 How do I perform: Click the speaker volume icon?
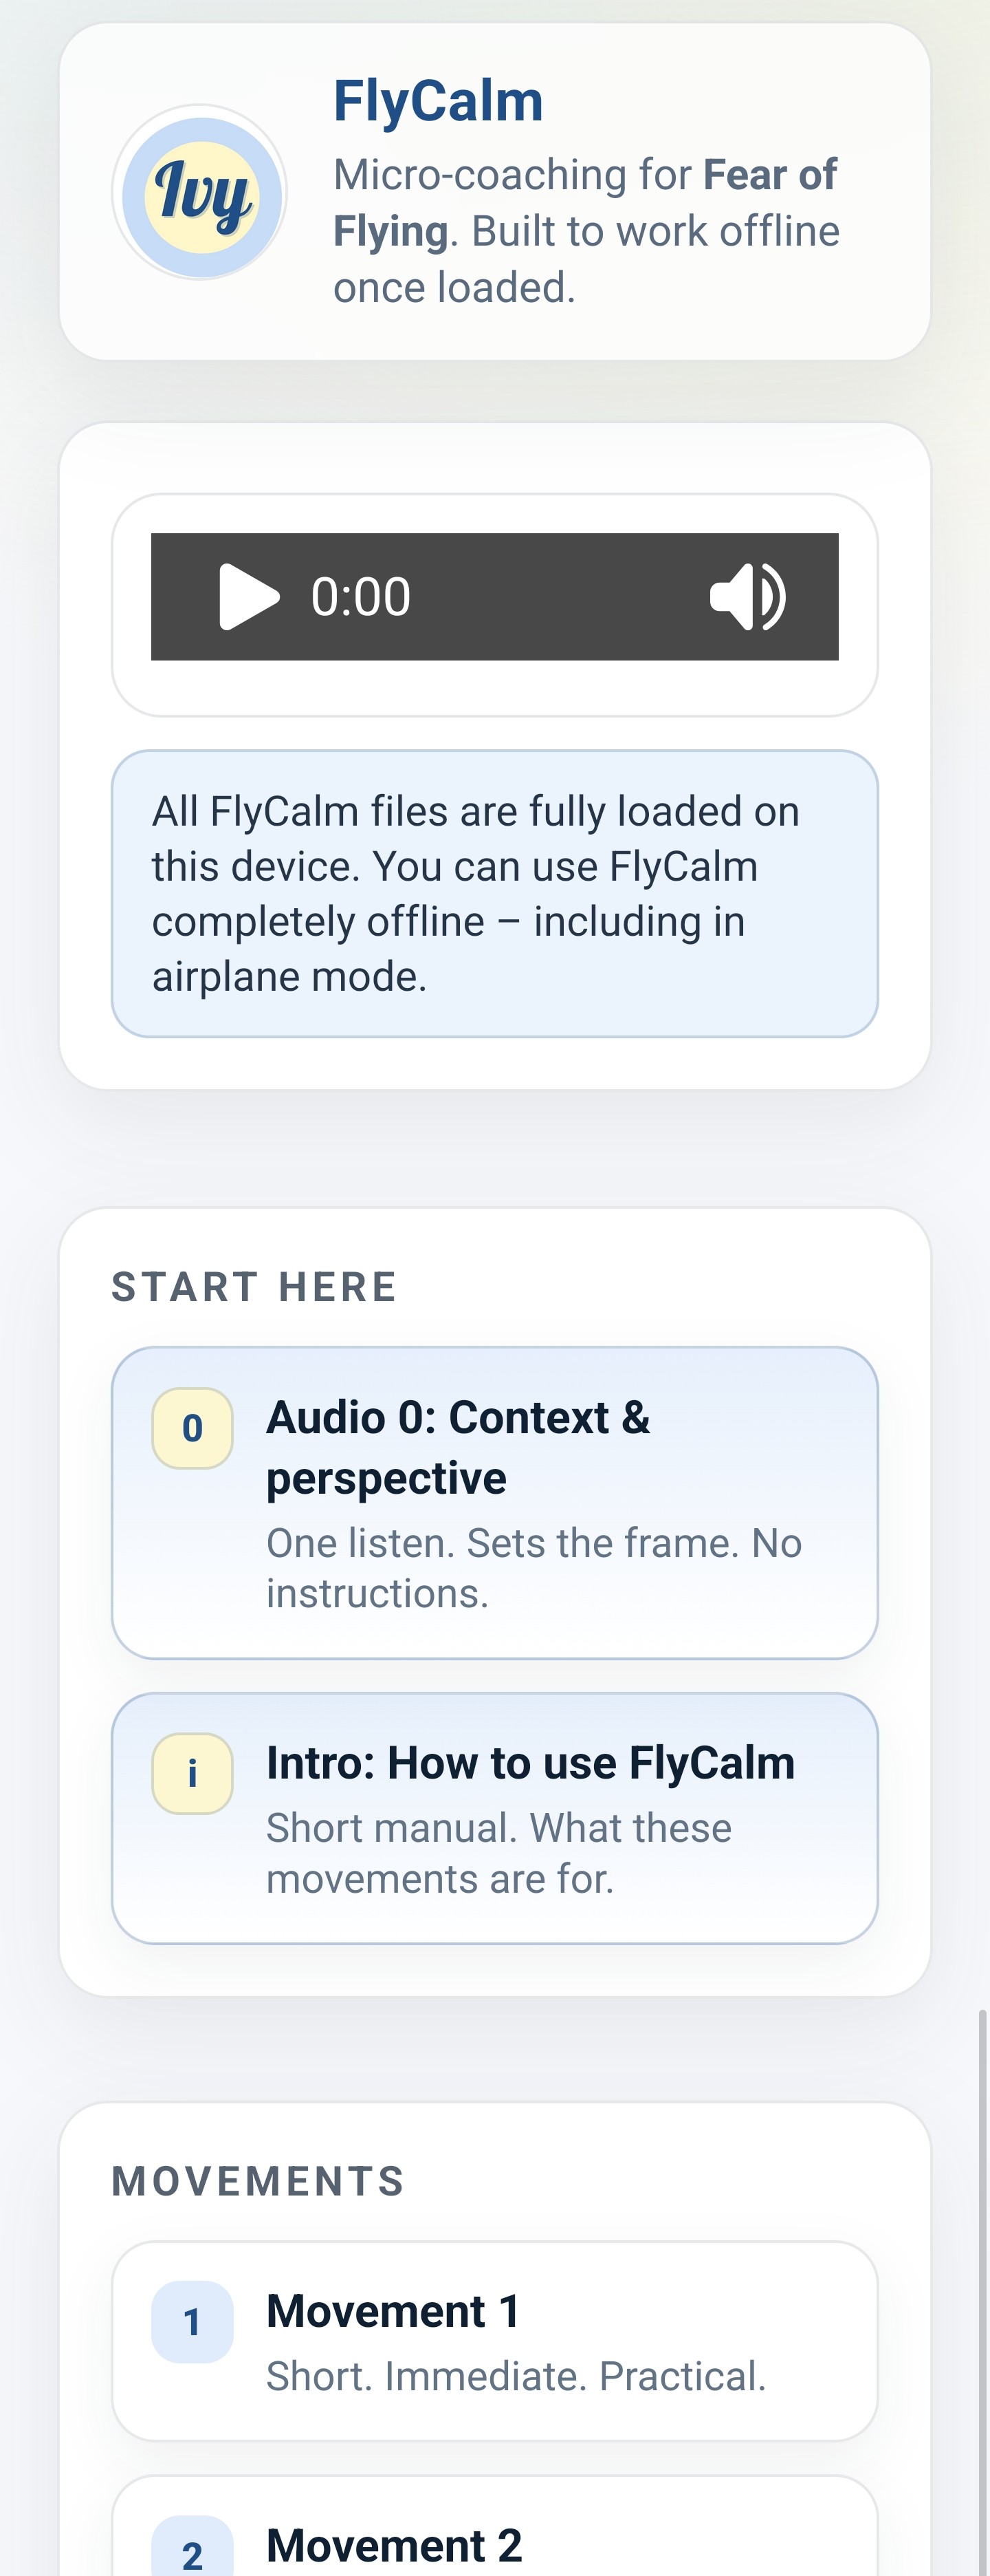[x=747, y=596]
